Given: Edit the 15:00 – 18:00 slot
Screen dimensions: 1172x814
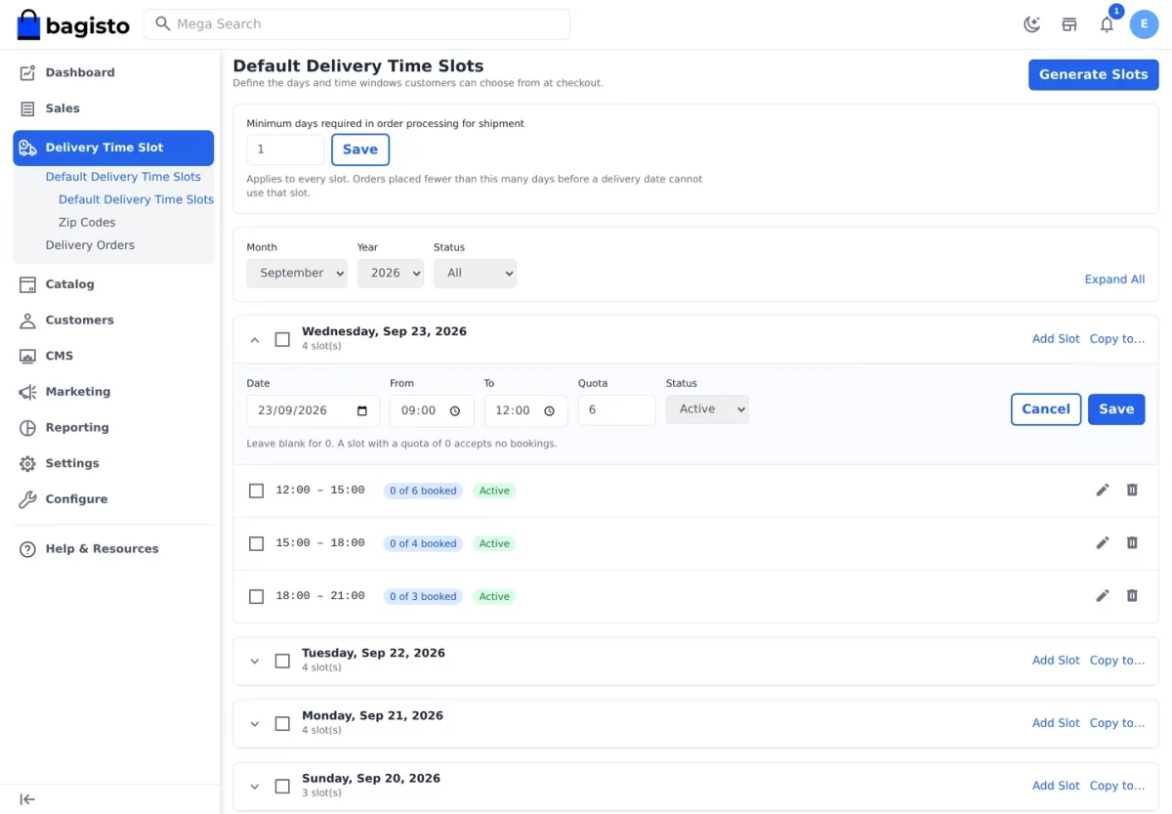Looking at the screenshot, I should click(x=1103, y=542).
